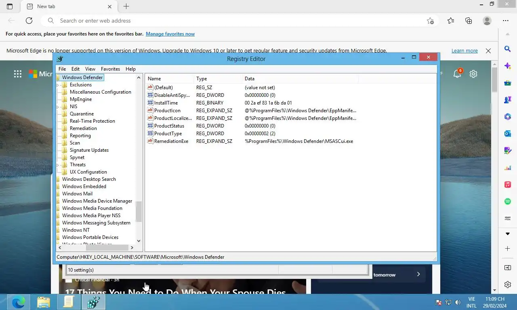
Task: Add this page to favorites star icon
Action: (430, 21)
